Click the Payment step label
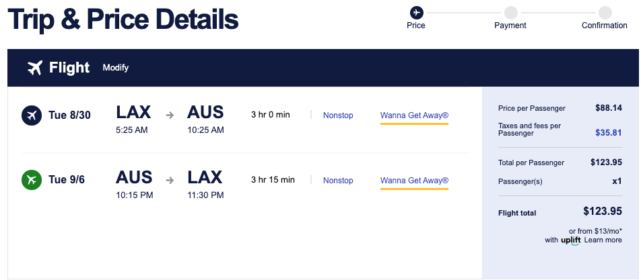 click(x=510, y=26)
